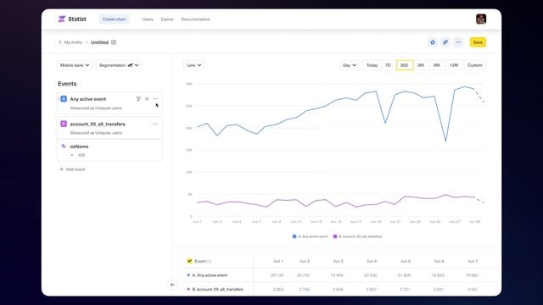Toggle legend B. account_fill_all_transfers
Viewport: 543px width, 305px height.
pos(358,236)
